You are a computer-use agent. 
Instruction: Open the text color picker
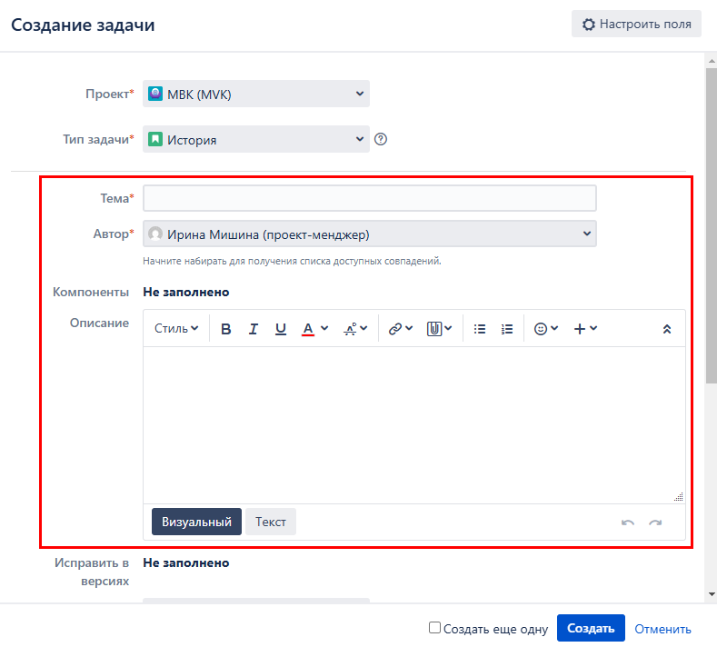314,329
